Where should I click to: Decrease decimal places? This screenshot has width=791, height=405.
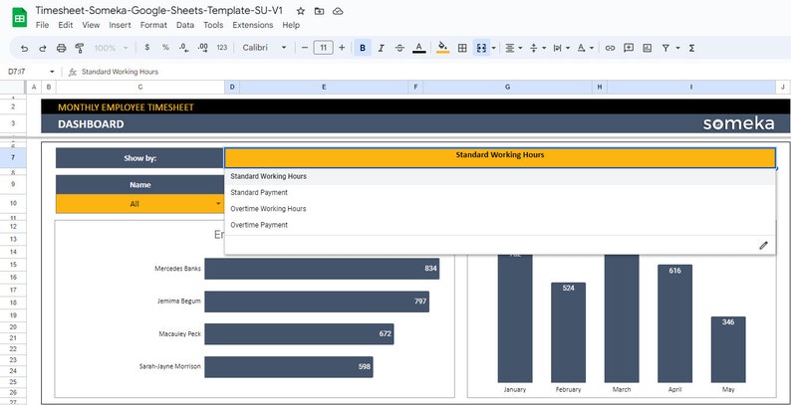(x=184, y=48)
